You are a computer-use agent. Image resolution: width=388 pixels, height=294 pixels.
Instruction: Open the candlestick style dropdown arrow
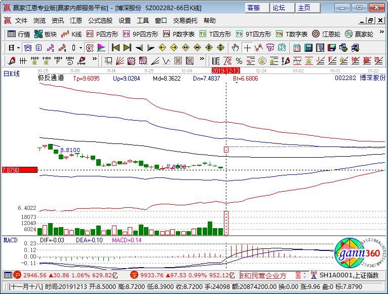click(81, 48)
